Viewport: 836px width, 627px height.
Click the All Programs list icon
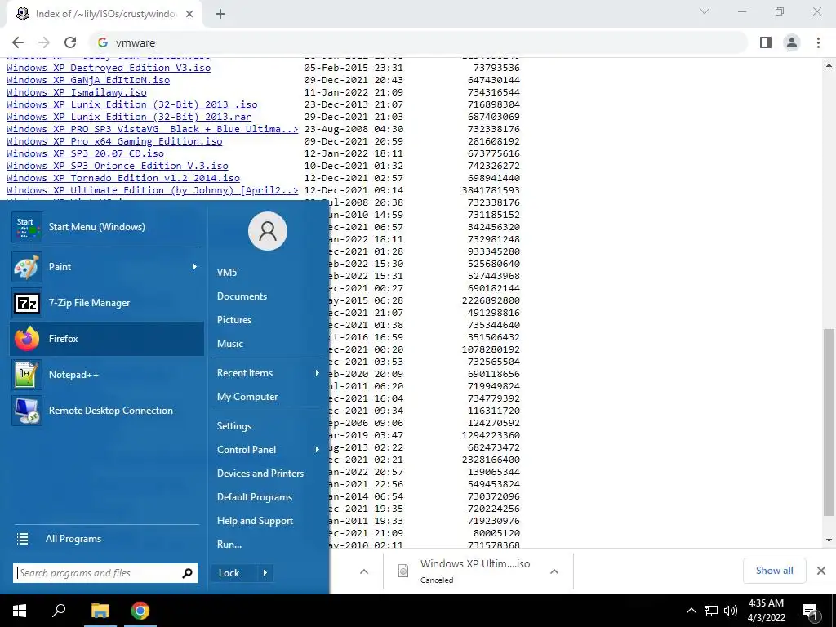(x=22, y=539)
